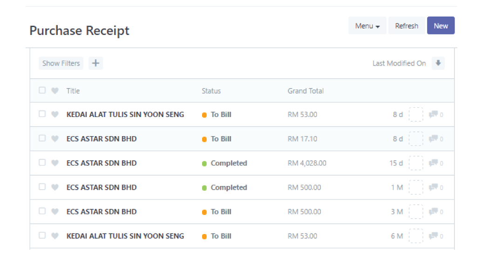Check the select-all checkbox in header row
Viewport: 482px width, 255px height.
(x=42, y=90)
